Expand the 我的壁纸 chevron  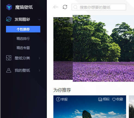coord(39,70)
